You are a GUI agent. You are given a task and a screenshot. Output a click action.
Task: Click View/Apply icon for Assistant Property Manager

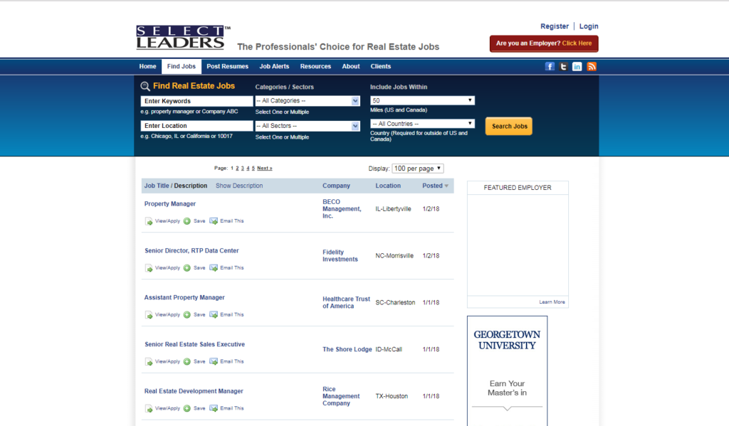coord(149,315)
